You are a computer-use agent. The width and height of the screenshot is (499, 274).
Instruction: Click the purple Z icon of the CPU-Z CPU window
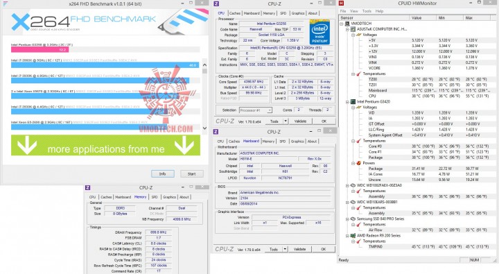[x=216, y=4]
